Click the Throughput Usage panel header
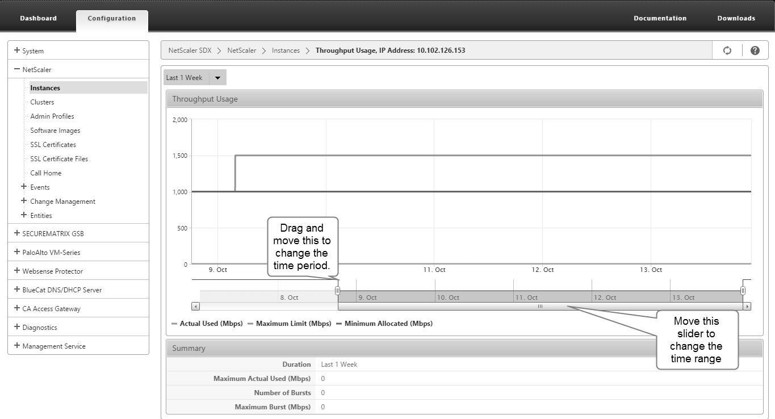Viewport: 775px width, 419px height. click(464, 99)
